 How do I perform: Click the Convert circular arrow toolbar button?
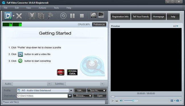(x=63, y=16)
